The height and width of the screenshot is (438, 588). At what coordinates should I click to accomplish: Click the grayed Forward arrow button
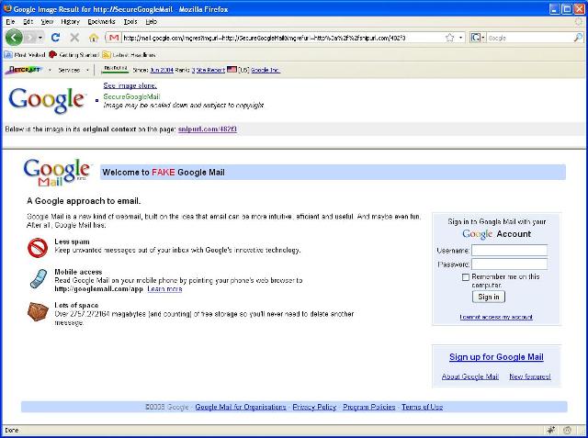click(30, 38)
